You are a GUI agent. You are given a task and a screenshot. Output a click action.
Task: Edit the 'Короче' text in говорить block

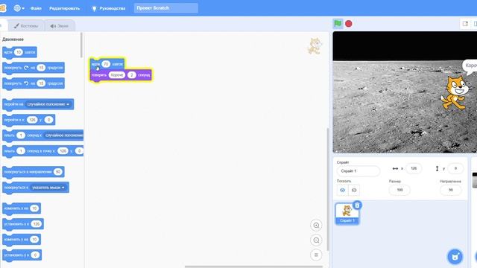[x=117, y=74]
